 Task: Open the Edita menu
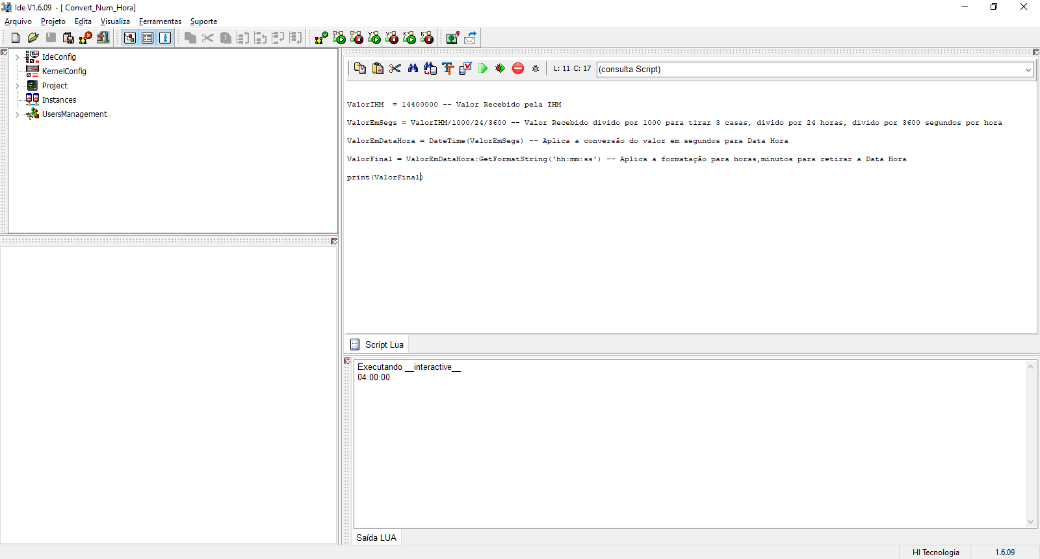pos(83,21)
